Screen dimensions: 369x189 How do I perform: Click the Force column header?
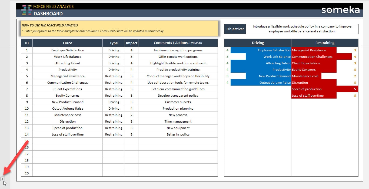(x=67, y=43)
